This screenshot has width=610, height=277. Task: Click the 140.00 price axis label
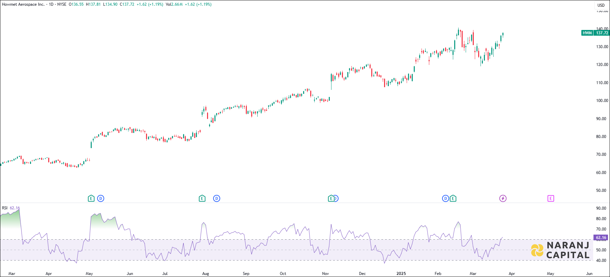pyautogui.click(x=602, y=29)
